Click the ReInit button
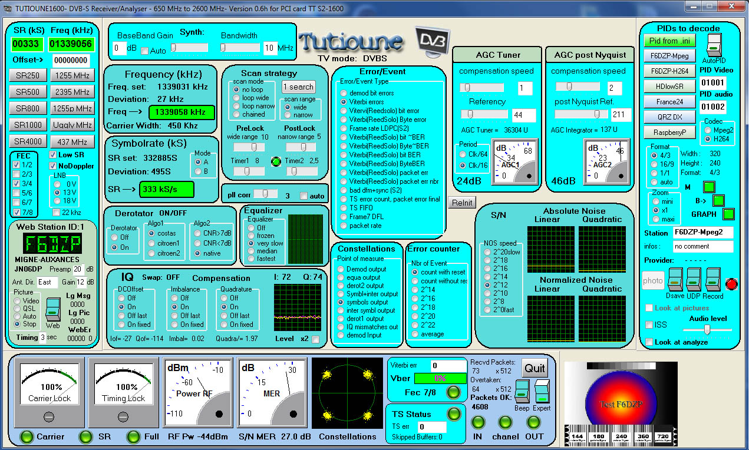Image resolution: width=749 pixels, height=450 pixels. point(461,203)
